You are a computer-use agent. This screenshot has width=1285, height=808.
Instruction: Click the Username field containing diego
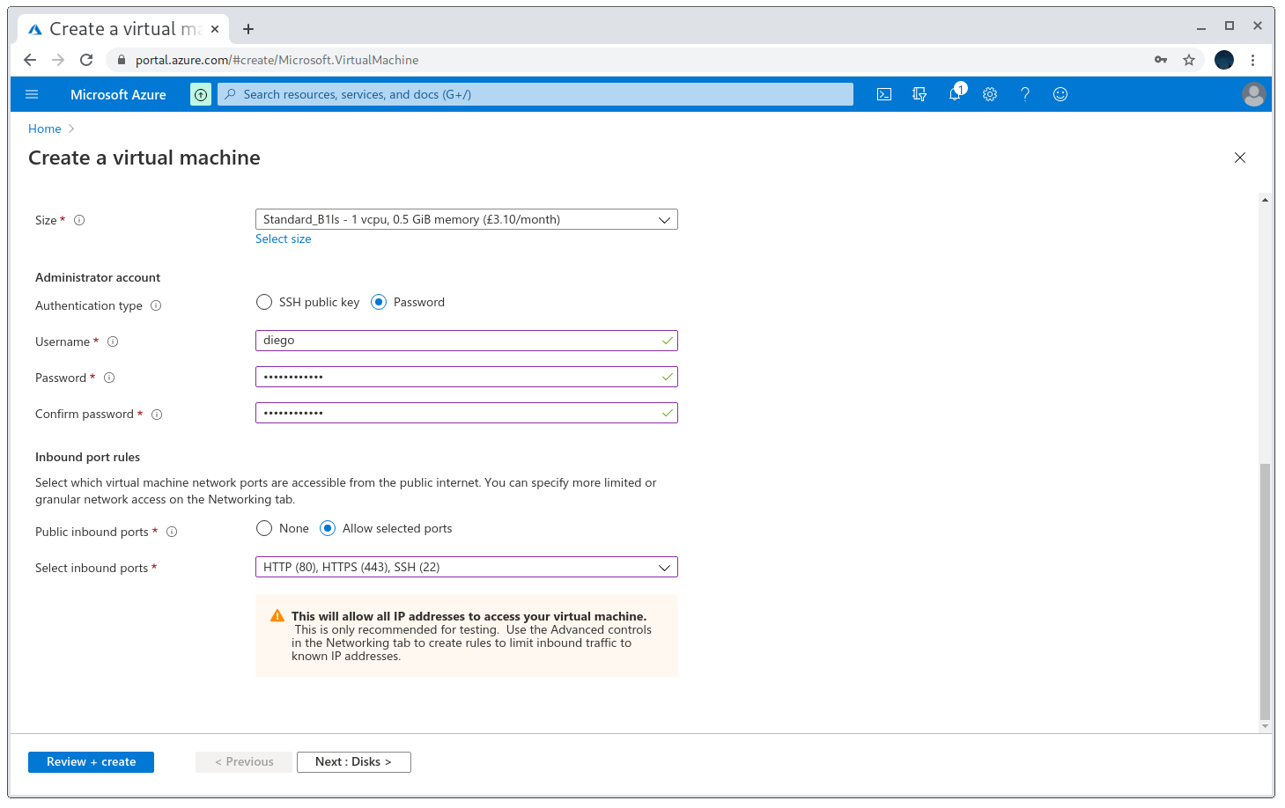click(x=467, y=341)
